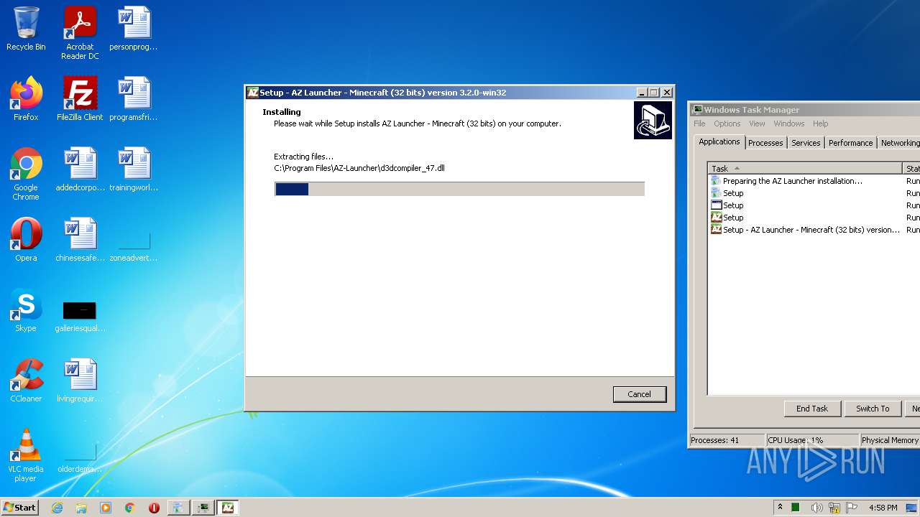
Task: Open Task Manager Help menu
Action: [x=820, y=124]
